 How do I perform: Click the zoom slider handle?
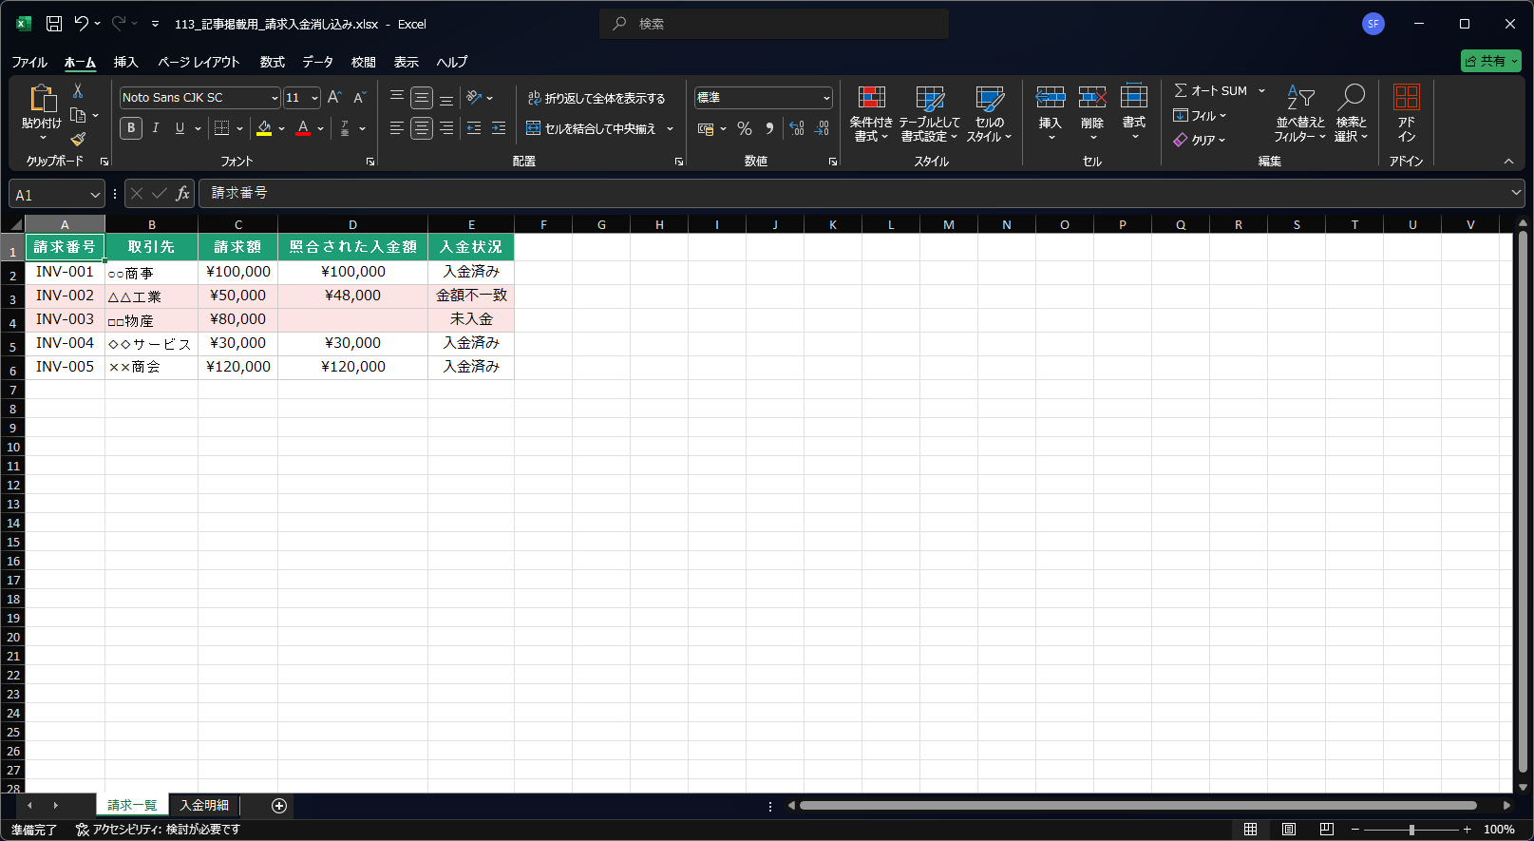1411,830
